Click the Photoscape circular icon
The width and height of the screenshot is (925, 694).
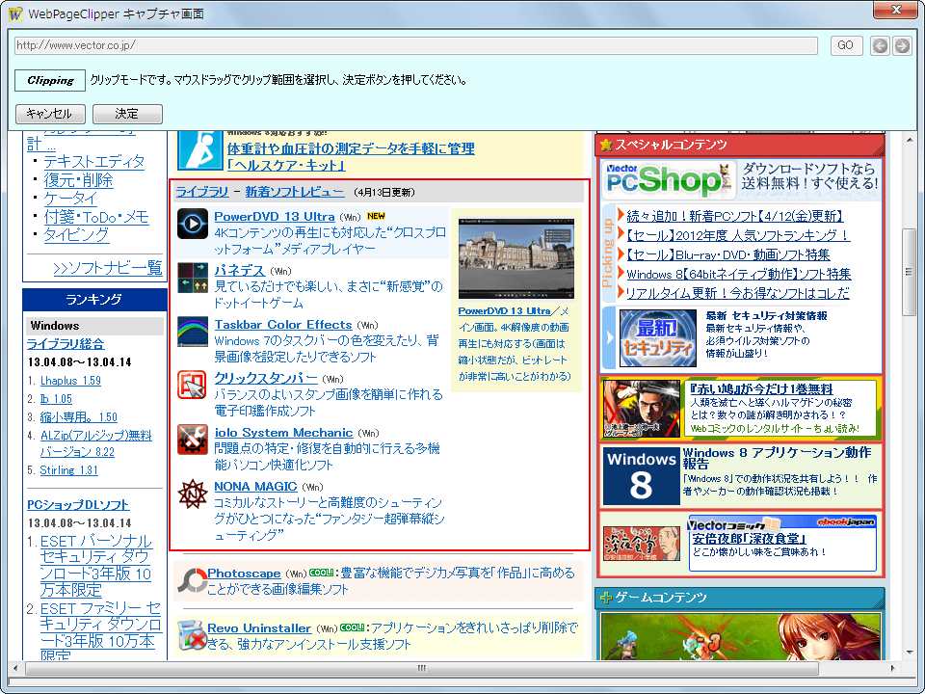pyautogui.click(x=192, y=580)
